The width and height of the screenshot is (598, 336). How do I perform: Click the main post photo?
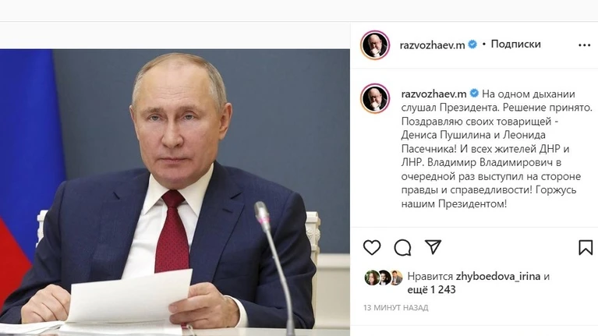[x=175, y=193]
